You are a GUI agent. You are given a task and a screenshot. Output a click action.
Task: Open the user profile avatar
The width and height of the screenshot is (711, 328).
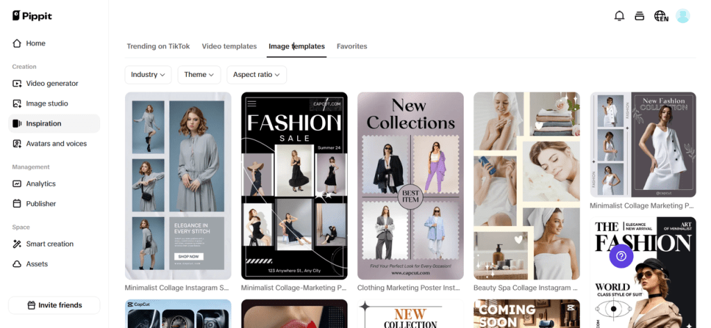pos(683,16)
